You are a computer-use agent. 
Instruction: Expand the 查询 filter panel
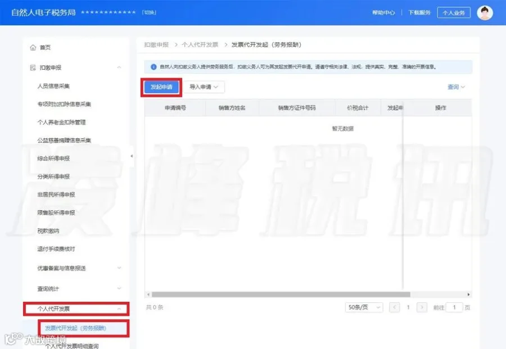(456, 87)
